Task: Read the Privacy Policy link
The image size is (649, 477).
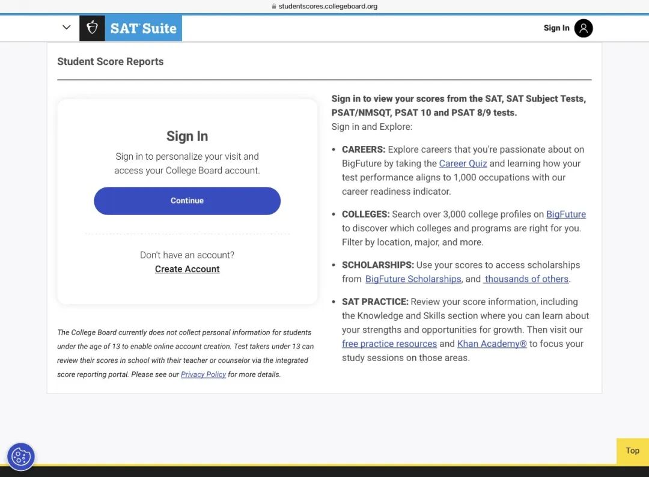Action: coord(203,374)
